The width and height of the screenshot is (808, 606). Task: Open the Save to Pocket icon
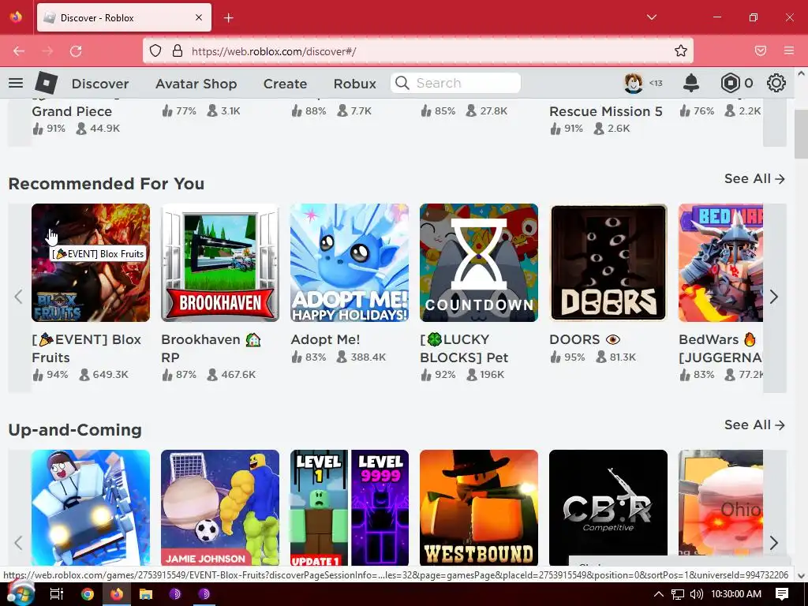[761, 50]
